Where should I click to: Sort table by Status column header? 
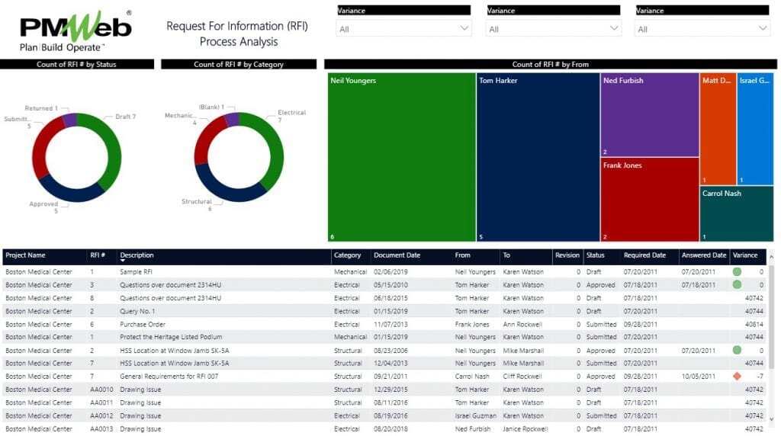click(595, 255)
